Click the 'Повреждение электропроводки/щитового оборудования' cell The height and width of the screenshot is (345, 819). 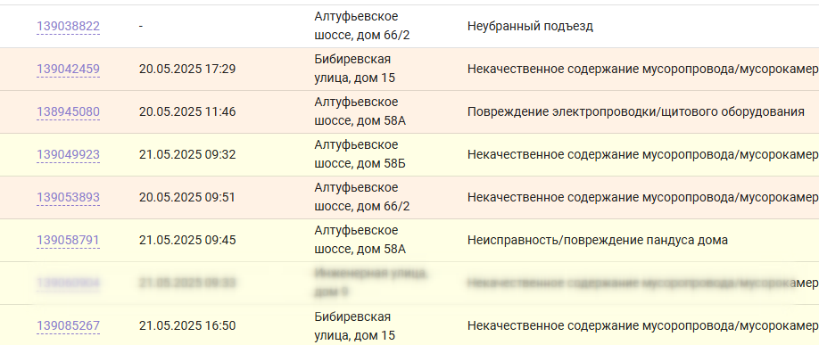tap(636, 112)
